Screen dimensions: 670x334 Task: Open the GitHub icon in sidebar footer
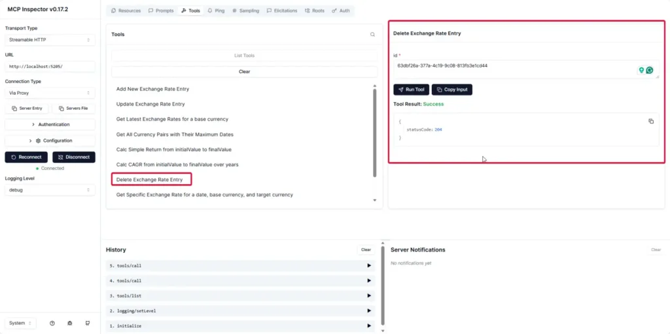87,323
